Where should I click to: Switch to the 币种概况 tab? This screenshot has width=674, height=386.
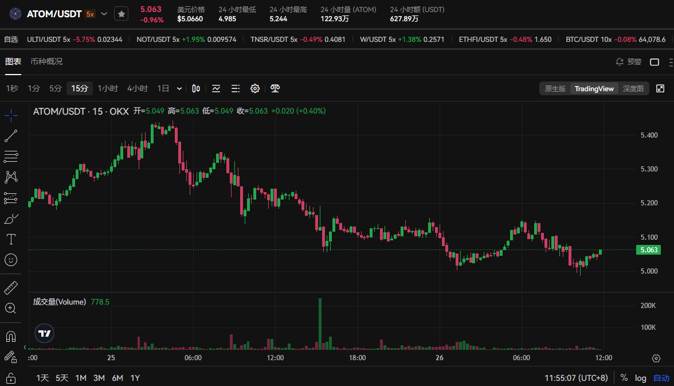(x=46, y=61)
